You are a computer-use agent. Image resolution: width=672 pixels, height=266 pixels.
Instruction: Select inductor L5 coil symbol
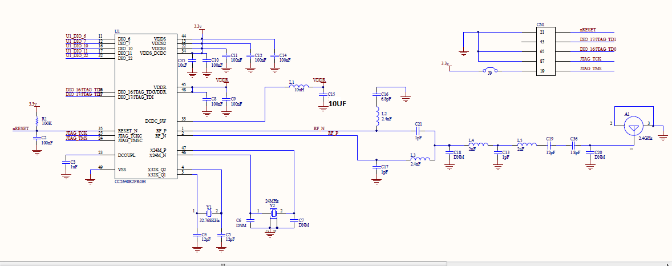527,145
